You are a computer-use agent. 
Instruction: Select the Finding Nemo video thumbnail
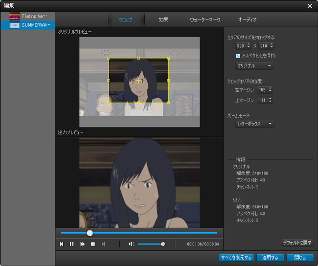15,16
